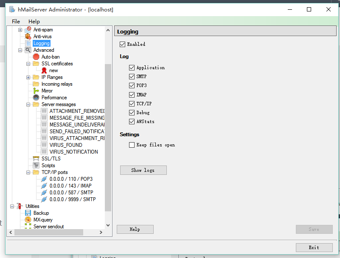340x258 pixels.
Task: Click the tree scroll-right arrow
Action: (101, 232)
